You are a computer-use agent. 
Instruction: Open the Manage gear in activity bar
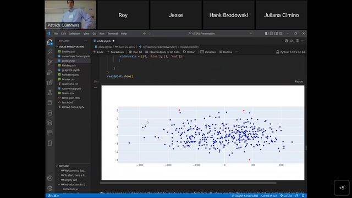50,188
